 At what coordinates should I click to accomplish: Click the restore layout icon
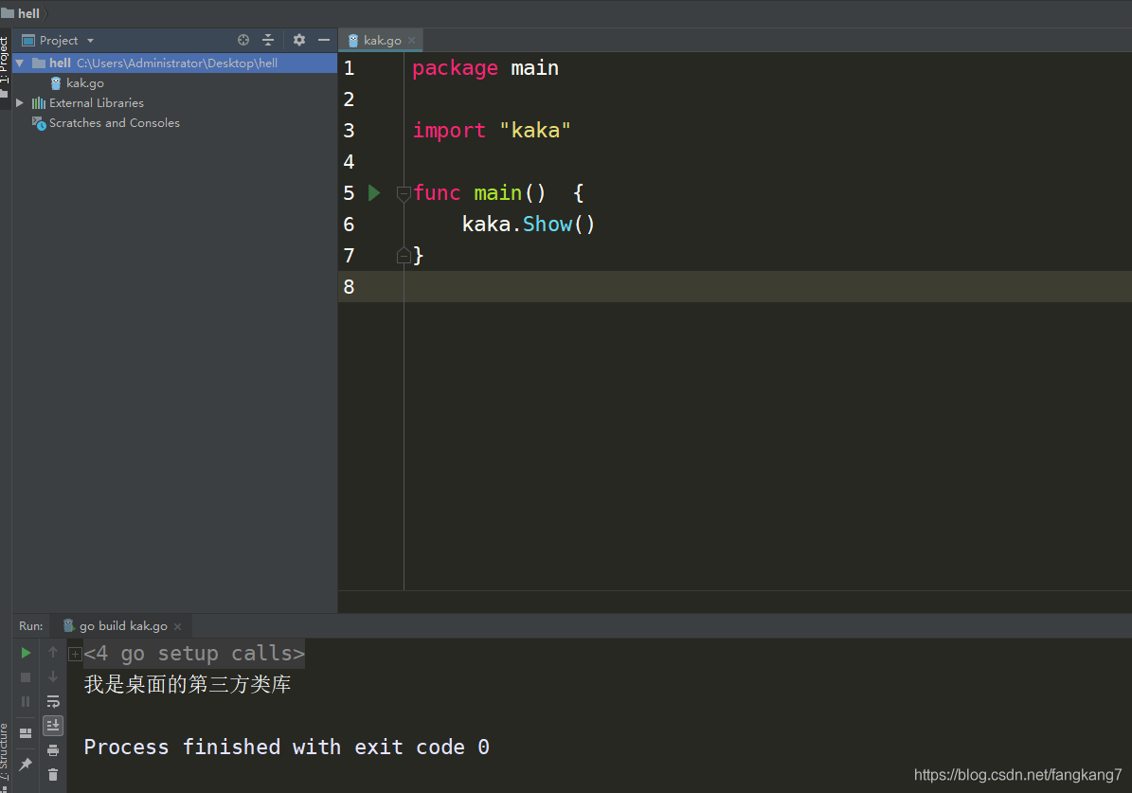(26, 733)
